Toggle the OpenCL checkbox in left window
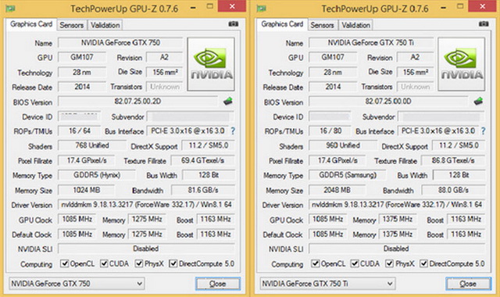 tap(65, 263)
